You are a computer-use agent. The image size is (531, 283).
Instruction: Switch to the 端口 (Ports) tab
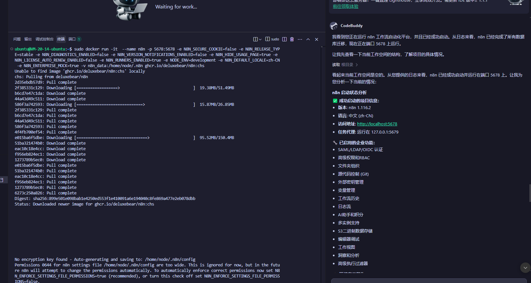click(74, 39)
